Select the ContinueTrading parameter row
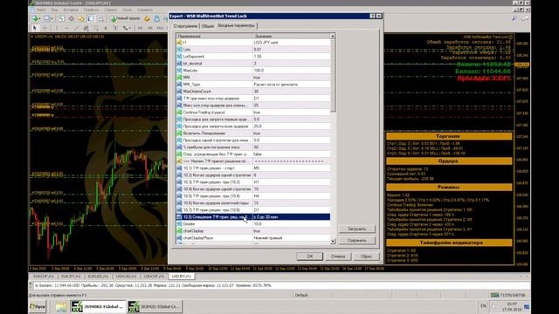The image size is (559, 314). click(x=252, y=113)
